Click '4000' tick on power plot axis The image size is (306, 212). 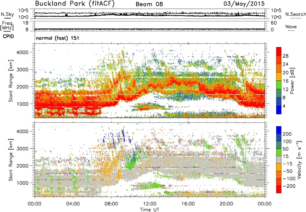tap(22, 52)
